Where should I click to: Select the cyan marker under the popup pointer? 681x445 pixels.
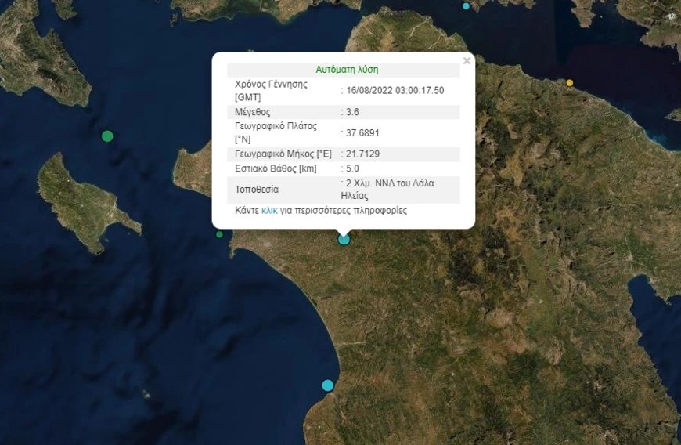coord(344,240)
